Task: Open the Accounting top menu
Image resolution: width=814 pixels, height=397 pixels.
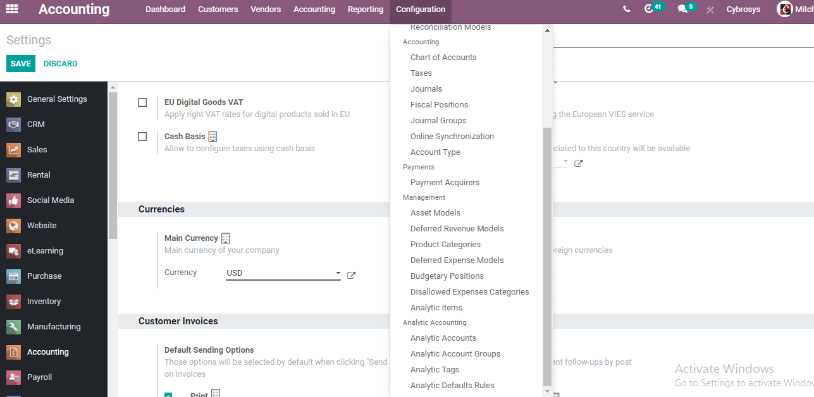Action: tap(314, 9)
